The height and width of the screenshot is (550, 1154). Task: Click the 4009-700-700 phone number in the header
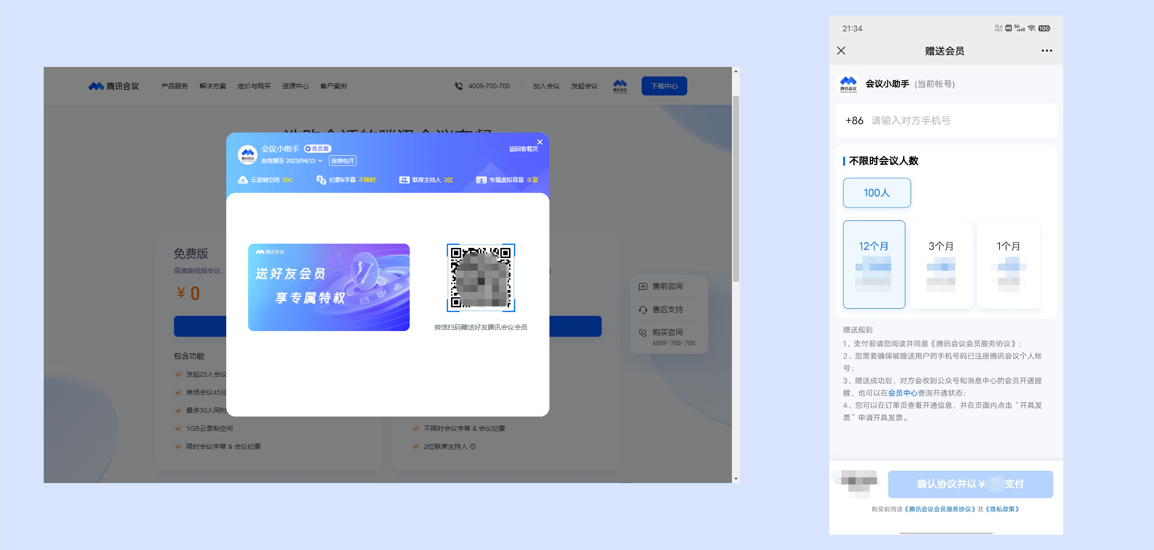click(x=489, y=86)
